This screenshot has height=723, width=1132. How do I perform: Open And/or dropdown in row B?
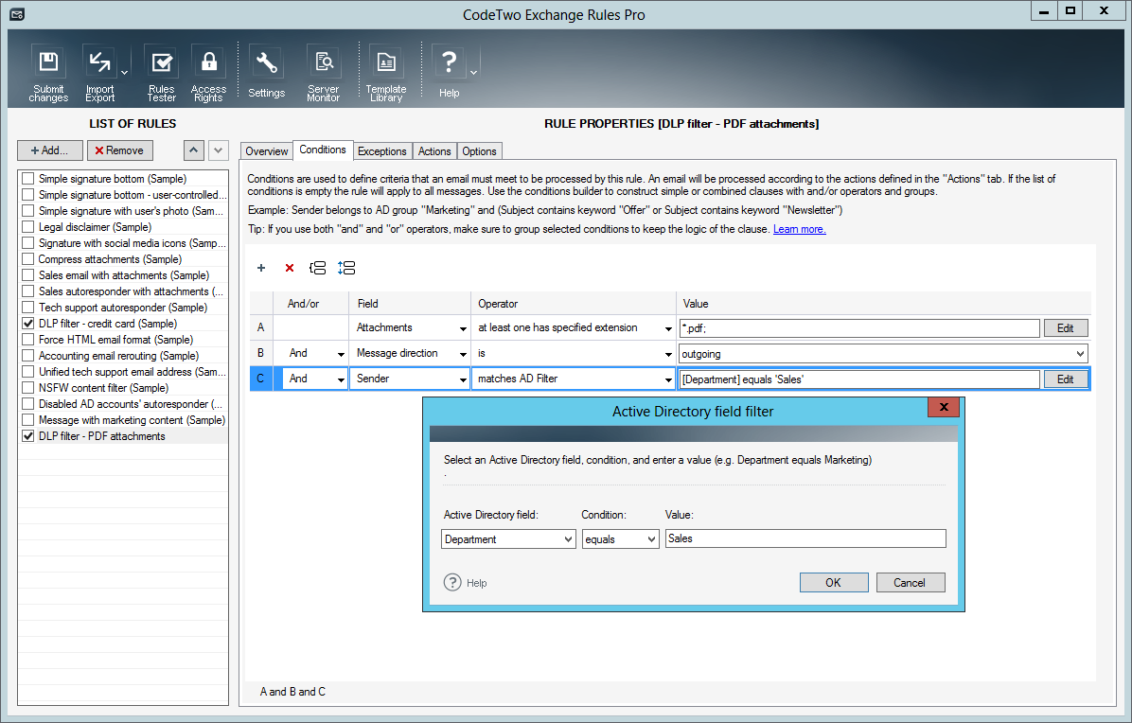click(341, 354)
